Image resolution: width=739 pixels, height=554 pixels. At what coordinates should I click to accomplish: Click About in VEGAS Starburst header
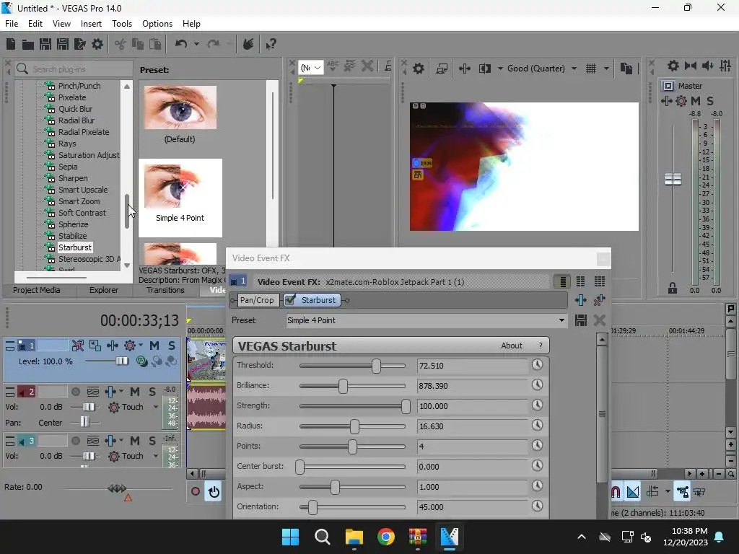(512, 346)
